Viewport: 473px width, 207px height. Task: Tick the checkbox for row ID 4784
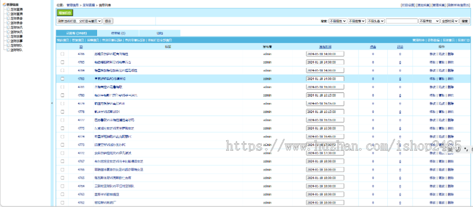[63, 70]
